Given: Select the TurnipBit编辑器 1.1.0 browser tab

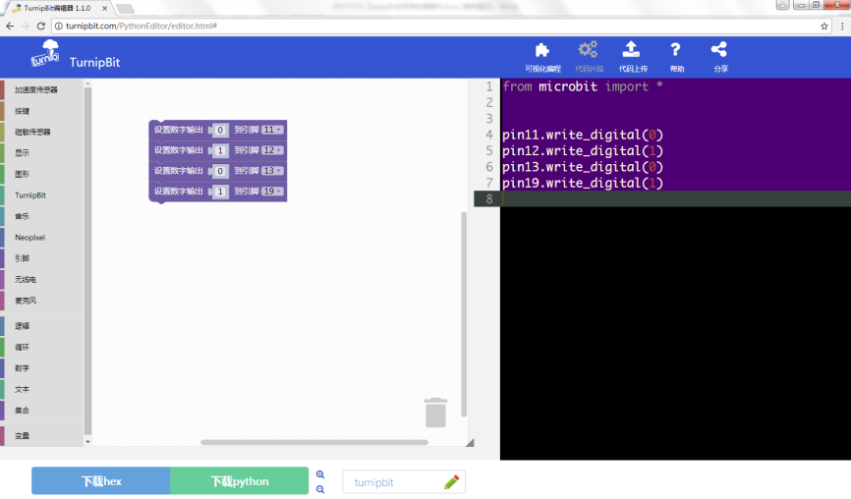Looking at the screenshot, I should (x=57, y=8).
